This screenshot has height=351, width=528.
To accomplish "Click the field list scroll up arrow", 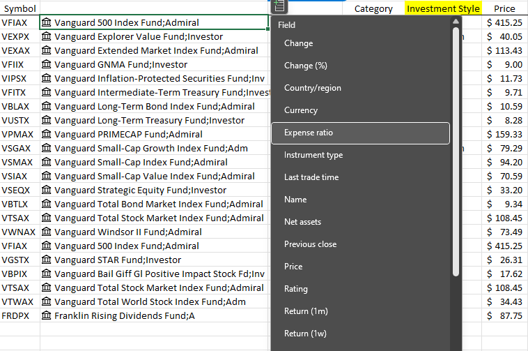I will 456,21.
